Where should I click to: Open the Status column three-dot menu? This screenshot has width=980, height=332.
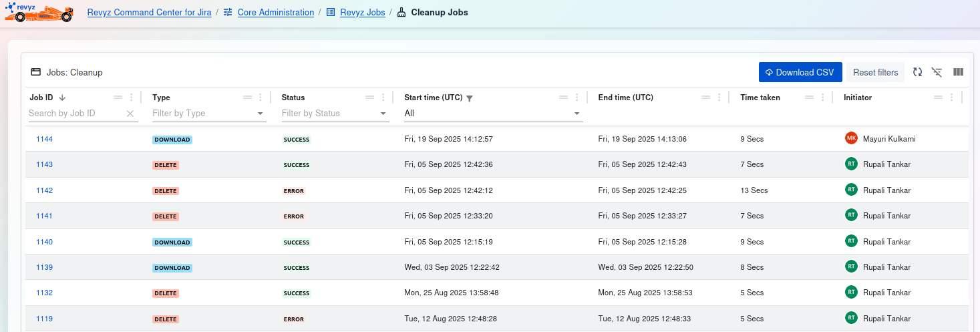coord(383,98)
